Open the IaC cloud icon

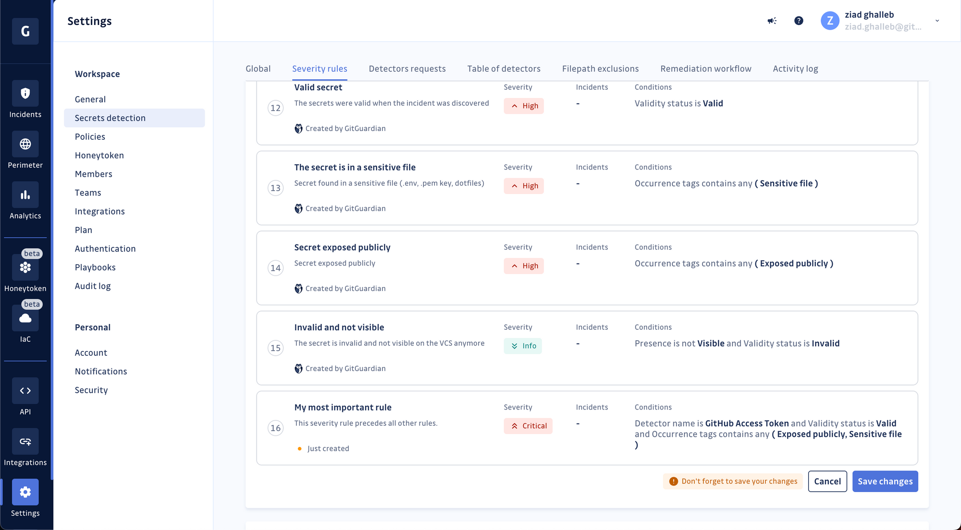point(25,318)
